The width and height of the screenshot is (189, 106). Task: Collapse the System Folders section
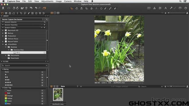pyautogui.click(x=3, y=27)
